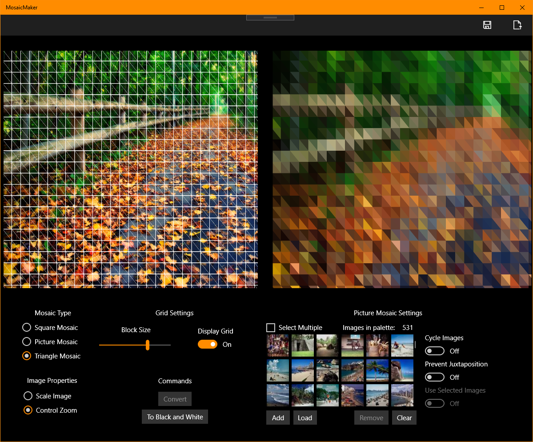
Task: Select the concrete bunker on grass thumbnail
Action: [303, 346]
